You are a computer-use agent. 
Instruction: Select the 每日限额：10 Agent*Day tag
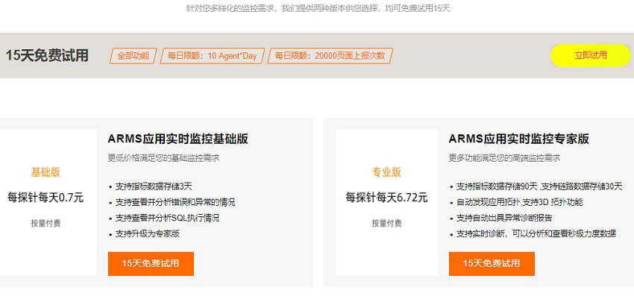point(213,56)
